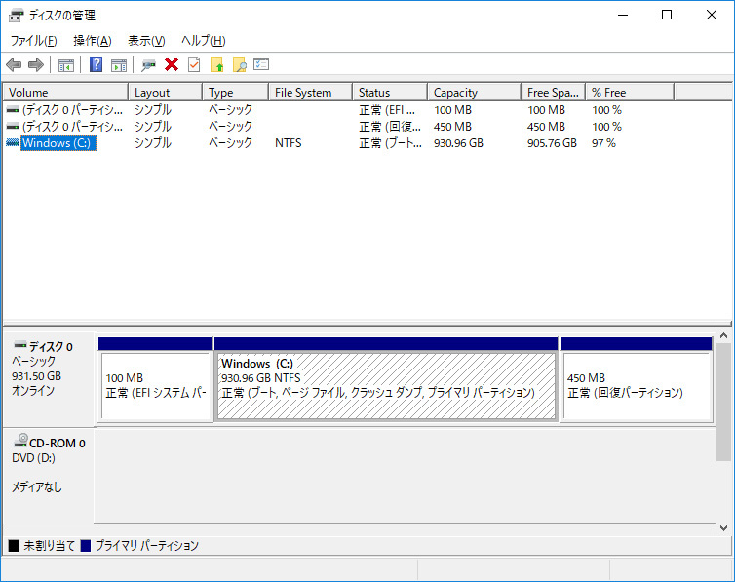Open Help via the blue question mark icon
The width and height of the screenshot is (735, 582).
pyautogui.click(x=96, y=64)
